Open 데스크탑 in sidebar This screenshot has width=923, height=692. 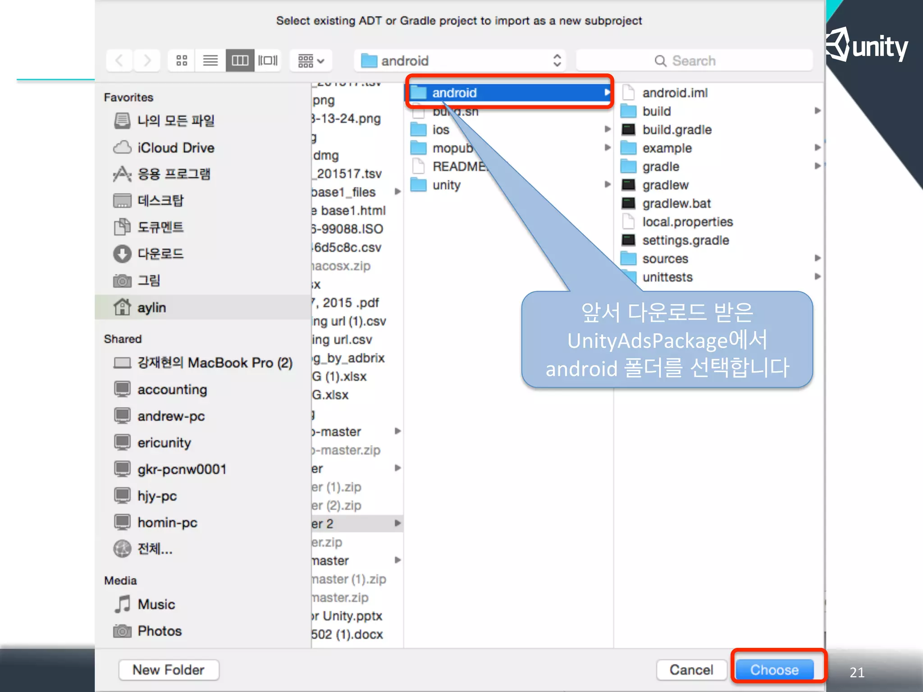click(x=149, y=200)
